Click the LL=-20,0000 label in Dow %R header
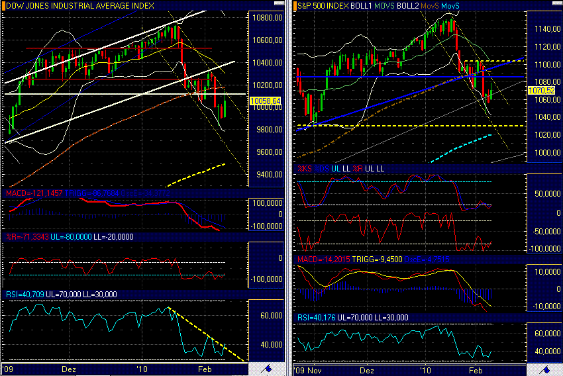The image size is (563, 376). 113,237
